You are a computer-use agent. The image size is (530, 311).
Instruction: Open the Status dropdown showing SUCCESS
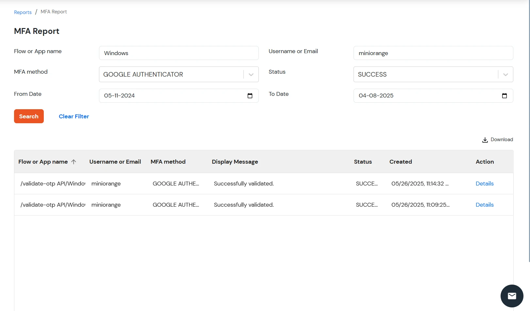pos(505,74)
